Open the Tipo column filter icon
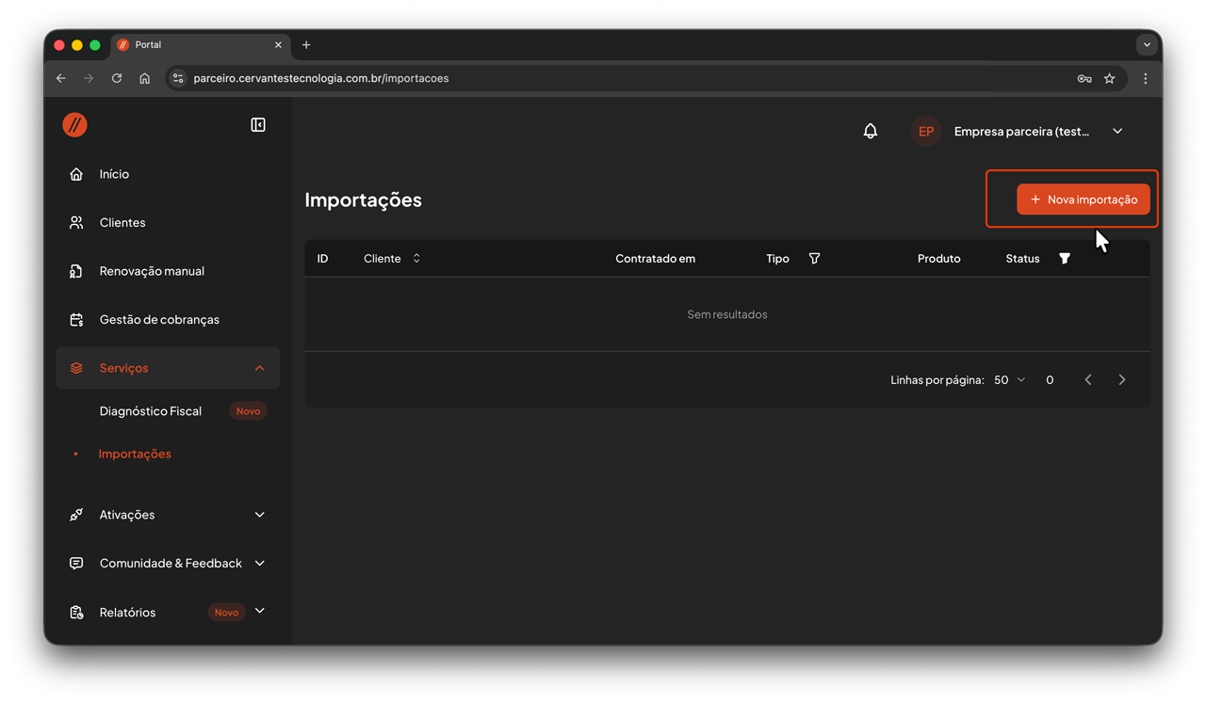The height and width of the screenshot is (703, 1206). point(814,259)
